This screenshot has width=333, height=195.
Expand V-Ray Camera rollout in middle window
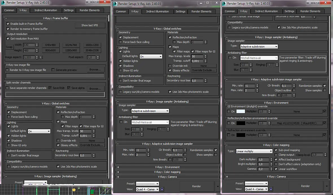pyautogui.click(x=167, y=177)
